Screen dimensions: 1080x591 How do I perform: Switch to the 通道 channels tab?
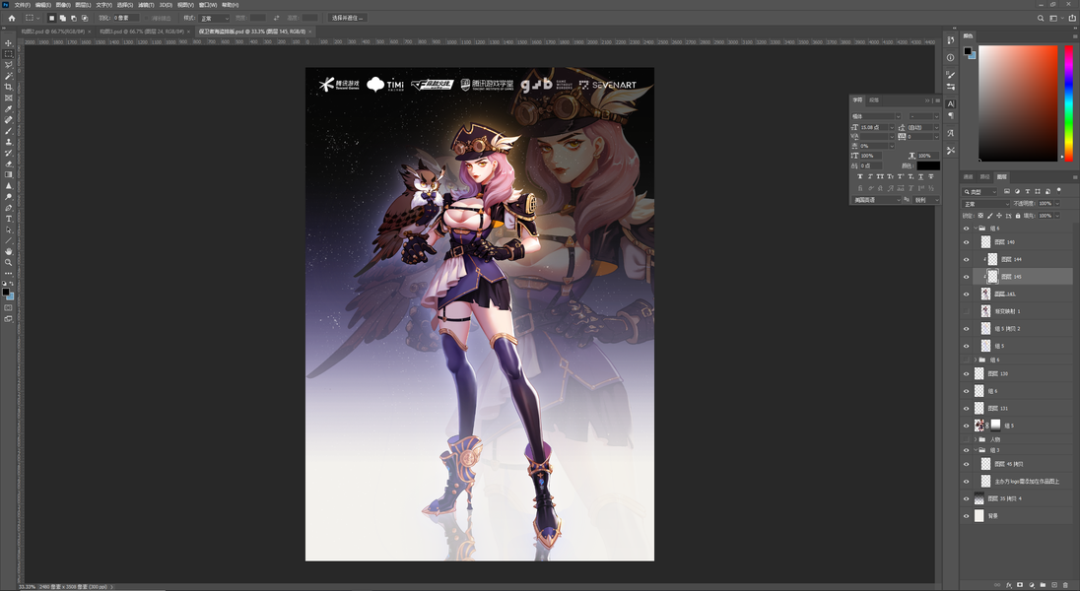click(x=969, y=177)
